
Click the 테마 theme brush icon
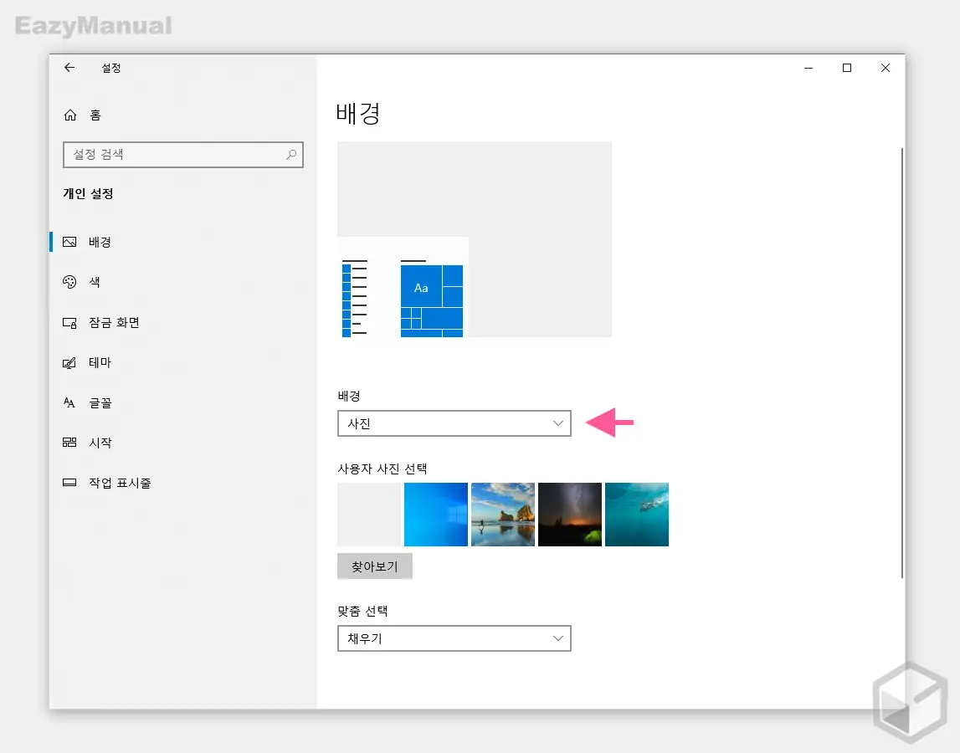tap(70, 362)
